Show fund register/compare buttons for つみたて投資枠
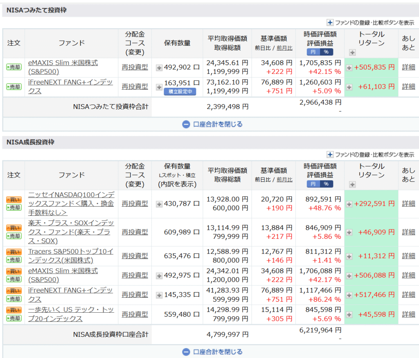 coord(370,23)
